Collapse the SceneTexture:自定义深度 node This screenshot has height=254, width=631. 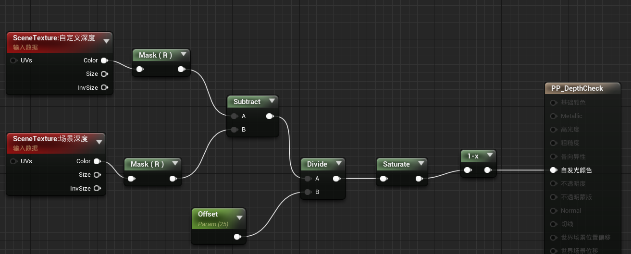tap(106, 41)
